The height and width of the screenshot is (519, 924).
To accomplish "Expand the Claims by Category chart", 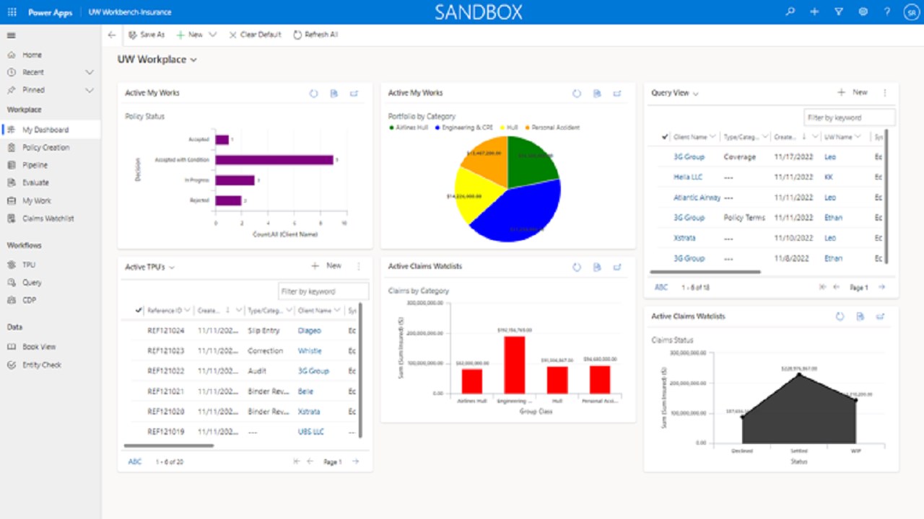I will point(617,267).
